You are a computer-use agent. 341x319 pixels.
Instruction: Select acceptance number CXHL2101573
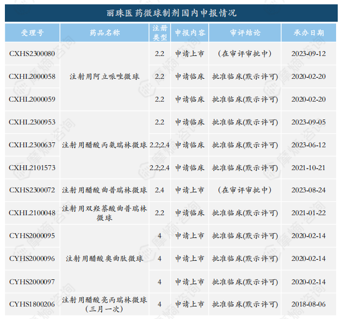(x=32, y=168)
